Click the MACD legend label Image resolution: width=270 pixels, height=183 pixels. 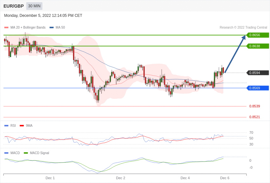(x=15, y=153)
